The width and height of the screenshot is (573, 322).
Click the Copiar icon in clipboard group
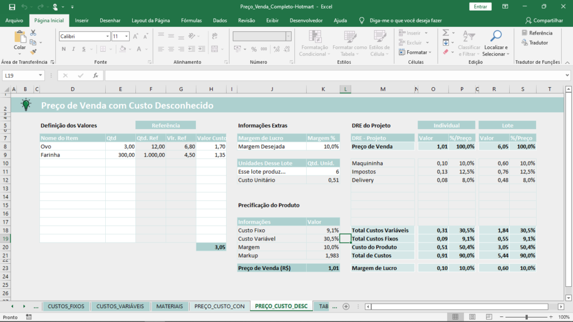click(x=32, y=42)
